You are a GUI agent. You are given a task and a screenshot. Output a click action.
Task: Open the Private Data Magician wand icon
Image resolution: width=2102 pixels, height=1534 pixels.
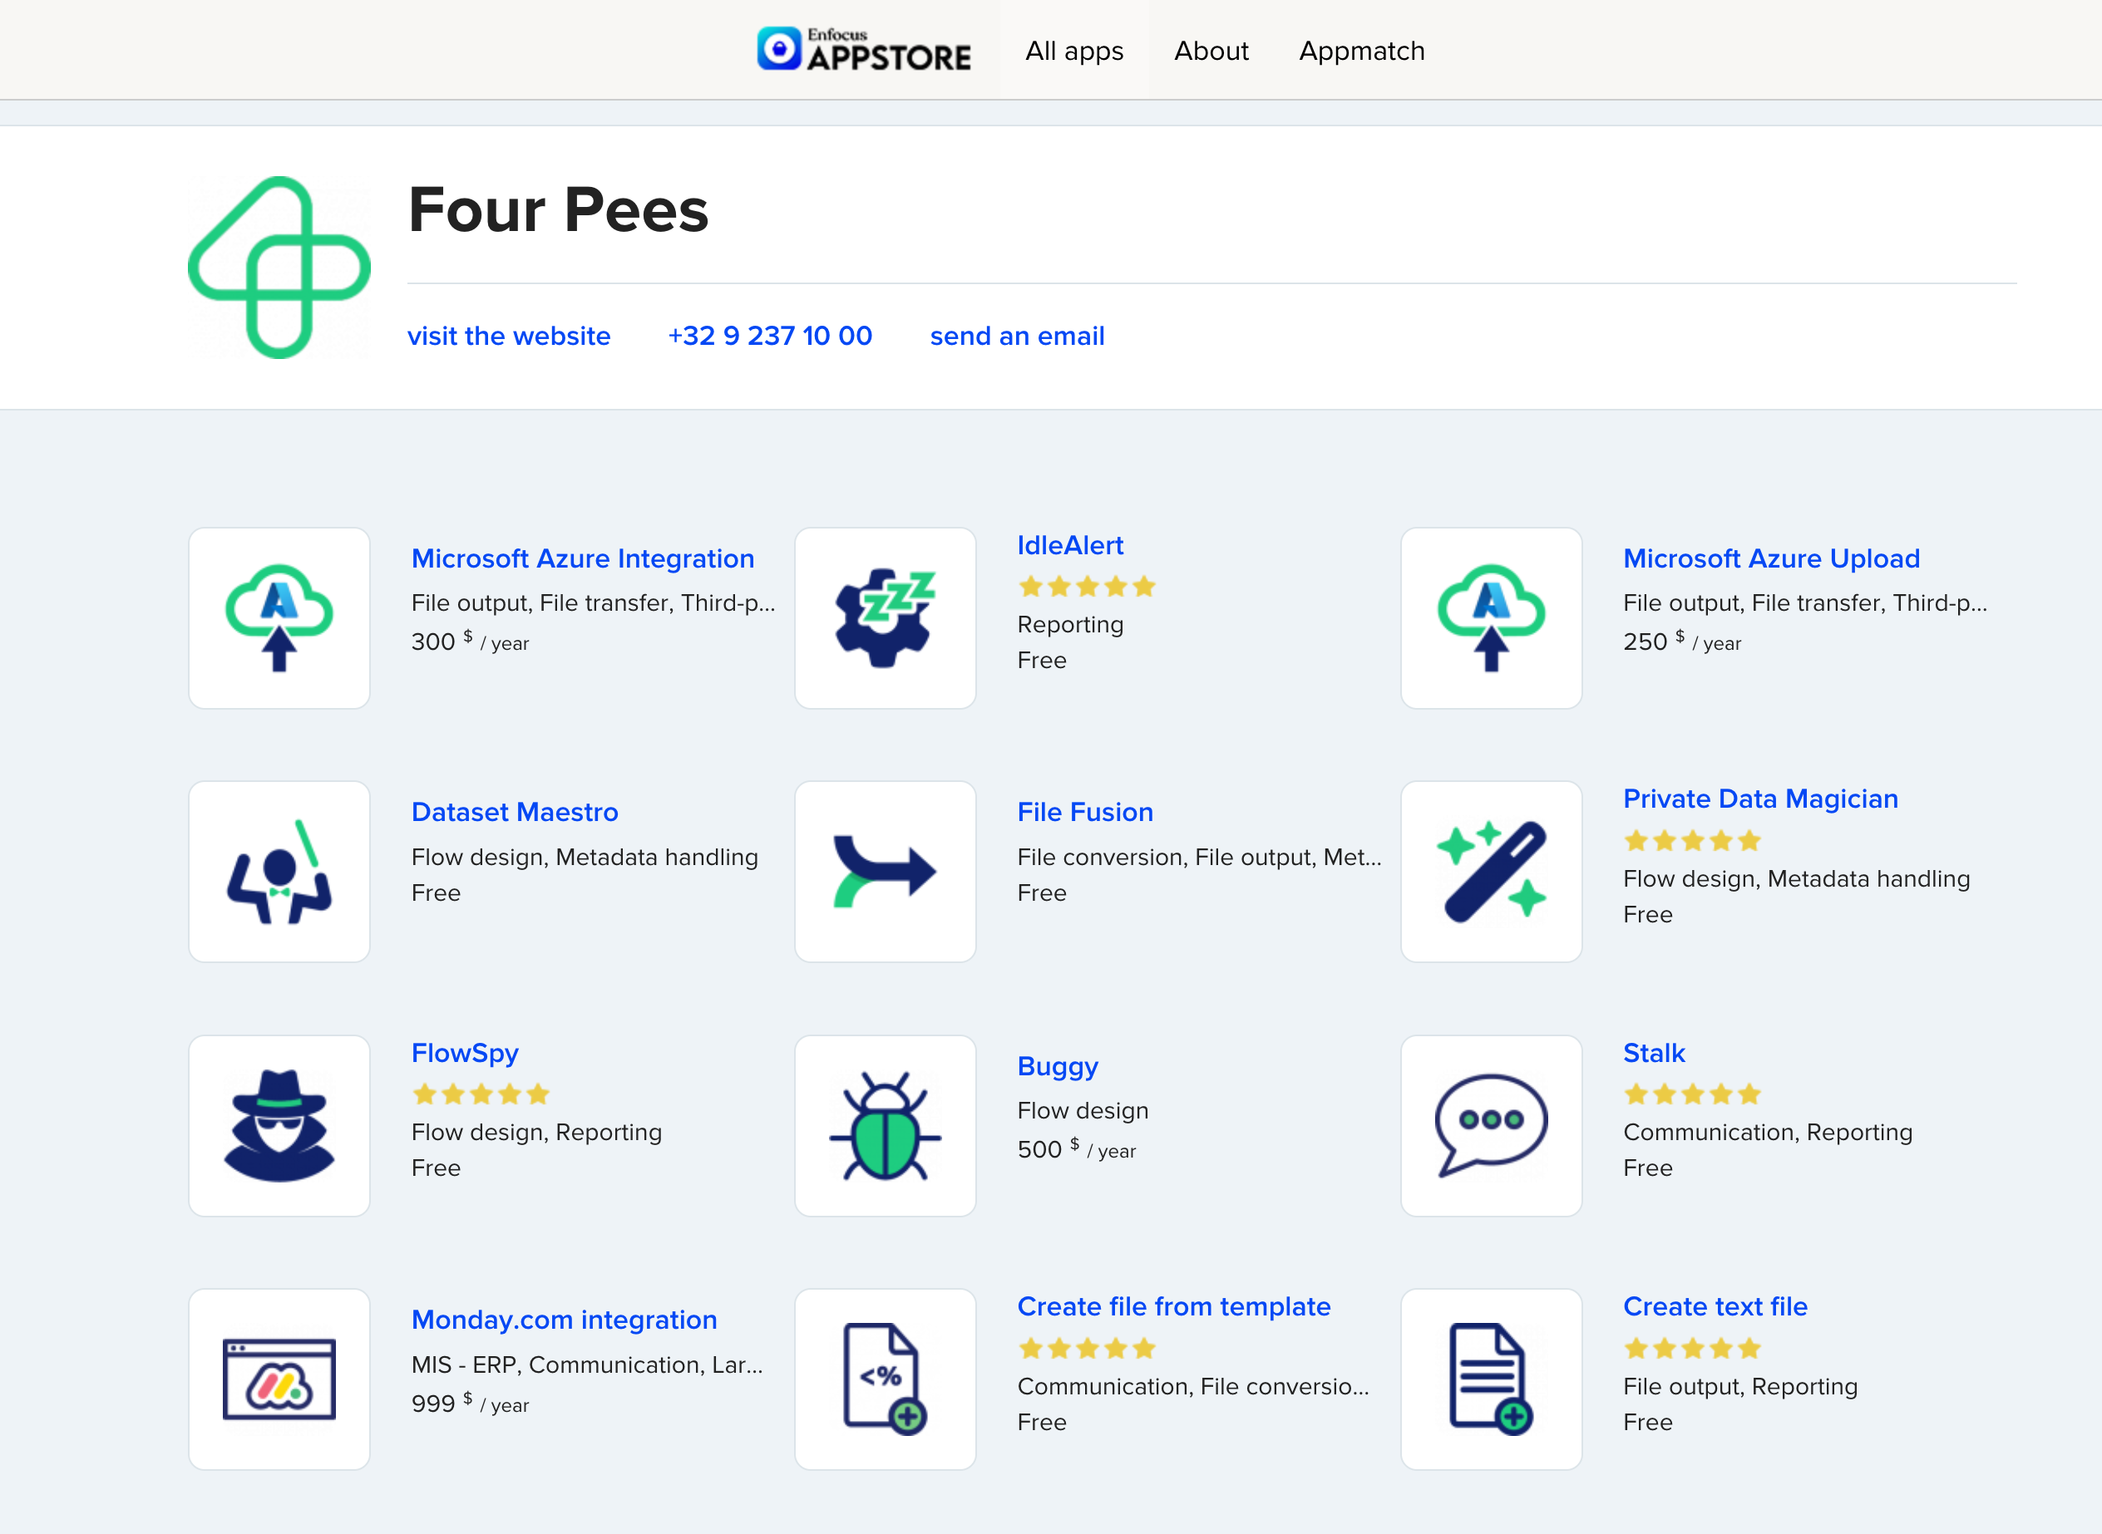pyautogui.click(x=1491, y=871)
